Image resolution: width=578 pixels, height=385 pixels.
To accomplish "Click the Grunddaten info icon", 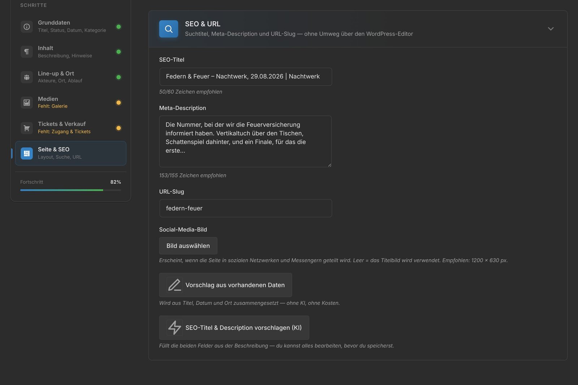I will (x=27, y=27).
